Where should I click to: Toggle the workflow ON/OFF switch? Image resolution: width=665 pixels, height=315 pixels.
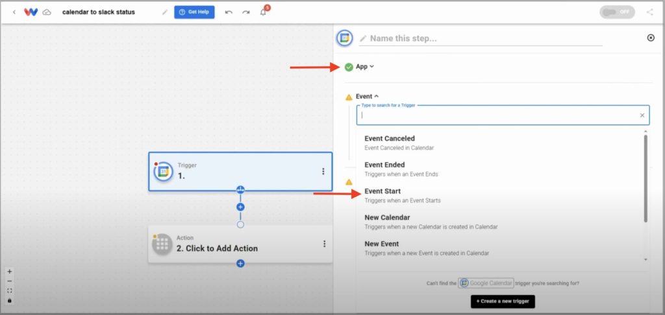point(617,12)
